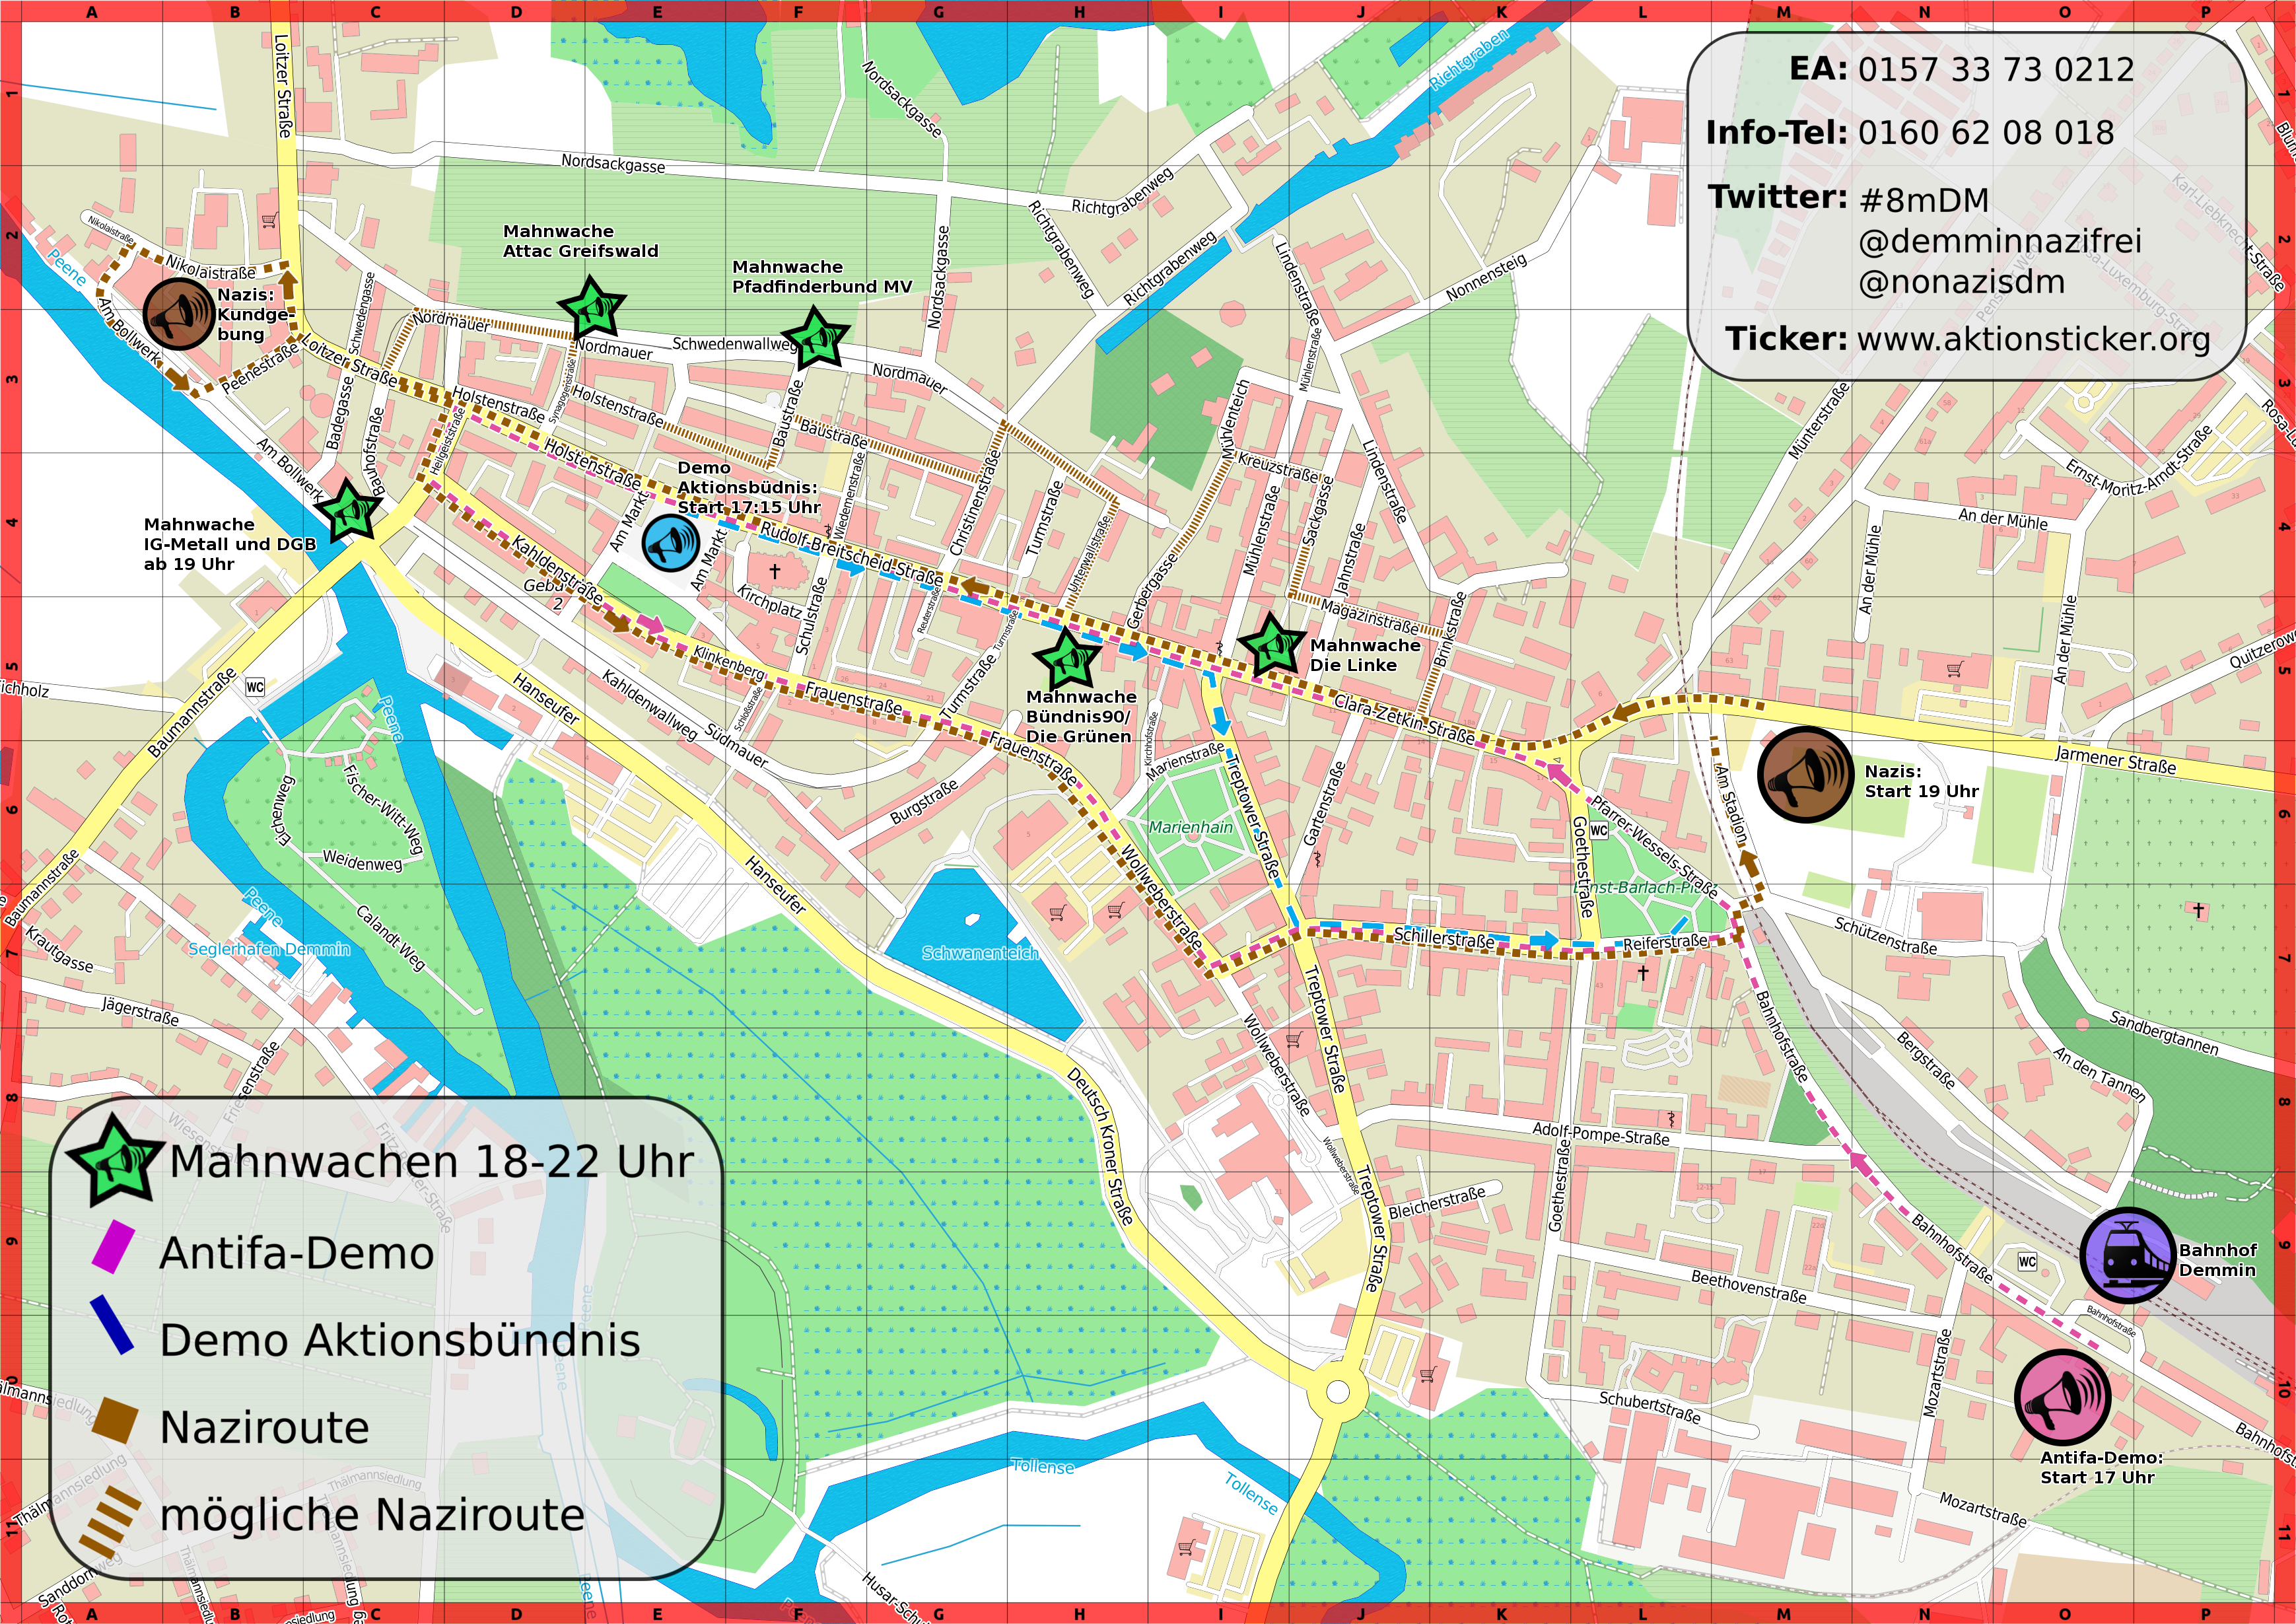The image size is (2296, 1624).
Task: Click the @demminnazifrei Twitter handle
Action: point(1999,241)
